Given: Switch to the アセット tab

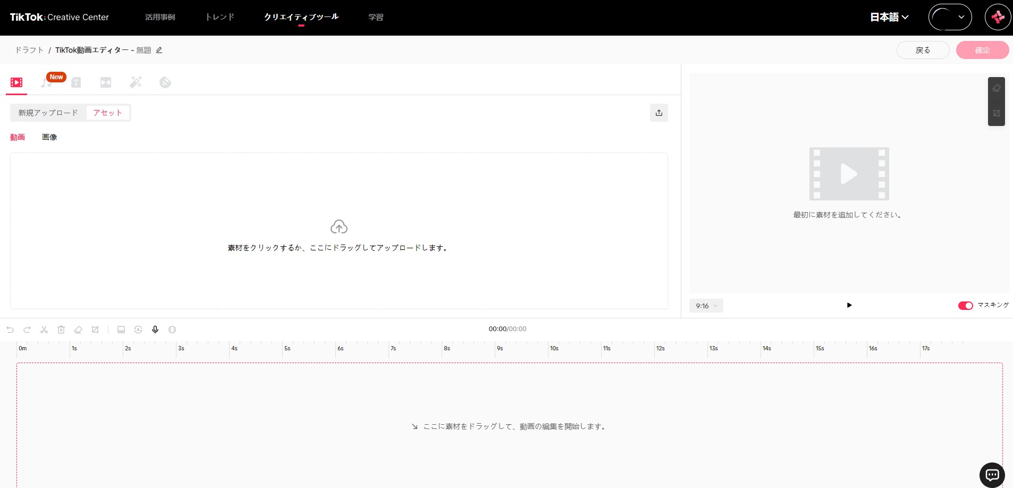Looking at the screenshot, I should pyautogui.click(x=107, y=113).
